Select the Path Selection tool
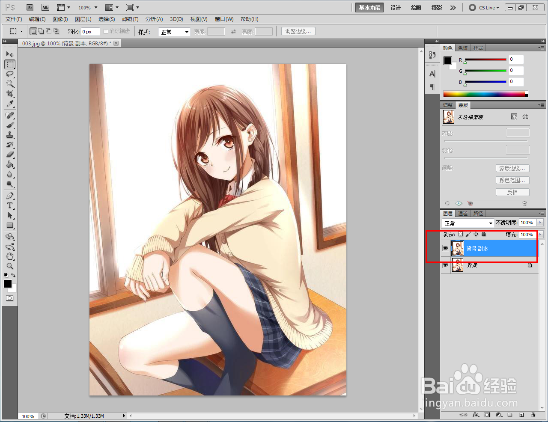 (x=10, y=216)
